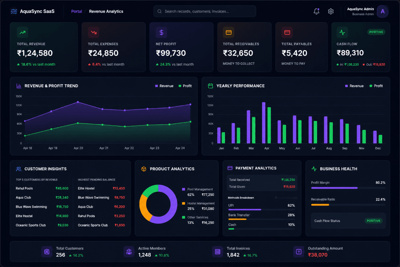Click the cube icon beside Product Analytics
The width and height of the screenshot is (400, 267).
(144, 169)
